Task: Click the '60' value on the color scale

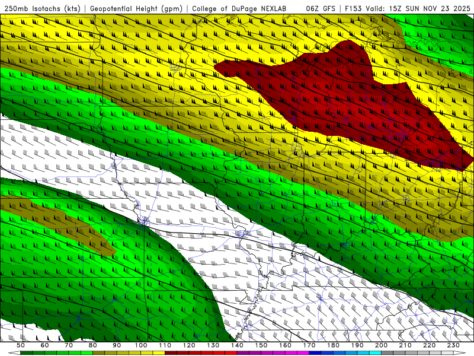Action: [44, 345]
